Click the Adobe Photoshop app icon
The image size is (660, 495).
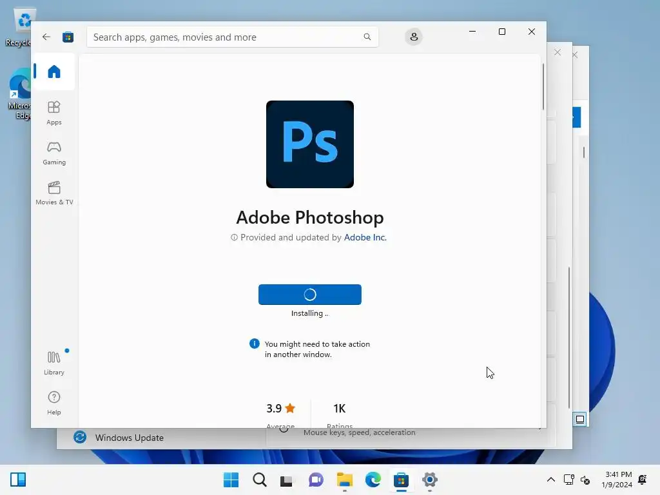pos(310,144)
